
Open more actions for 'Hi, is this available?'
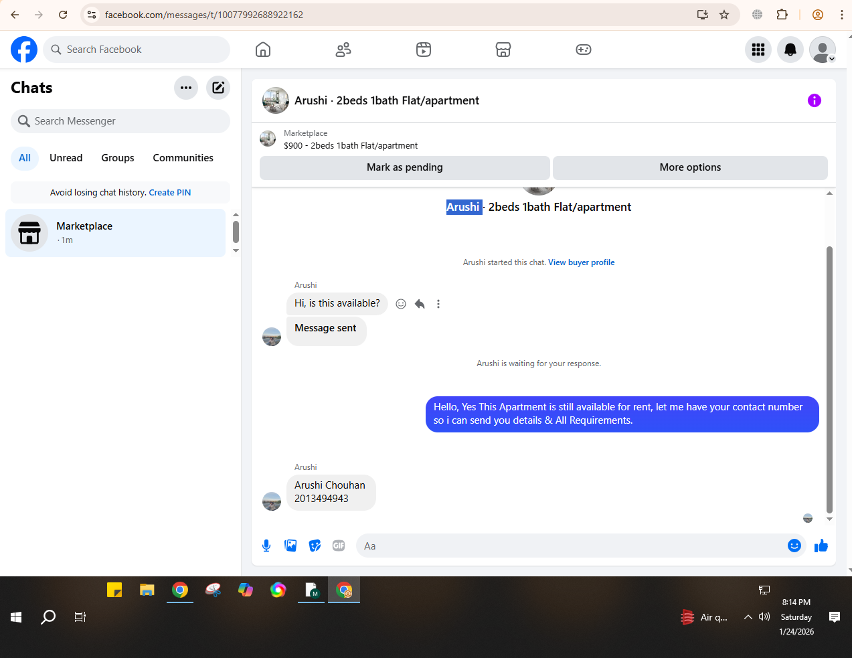click(438, 304)
